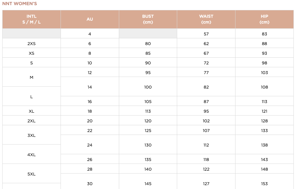Click waist value 102 cell
Image resolution: width=297 pixels, height=189 pixels.
point(206,121)
